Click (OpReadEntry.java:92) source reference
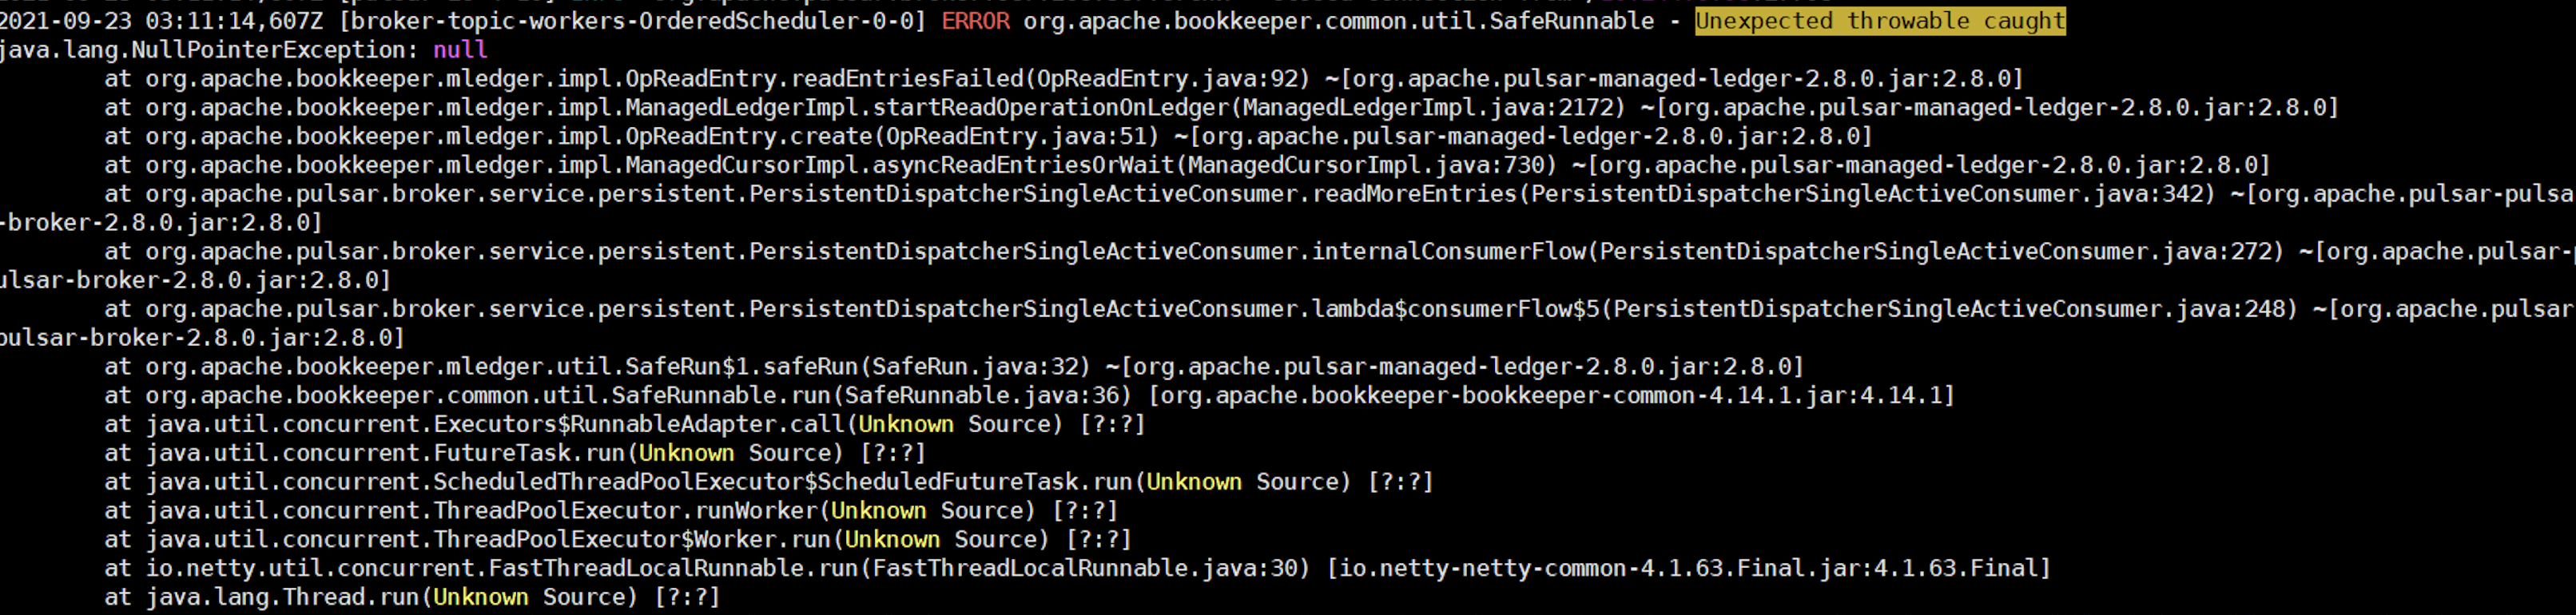 [x=1167, y=79]
